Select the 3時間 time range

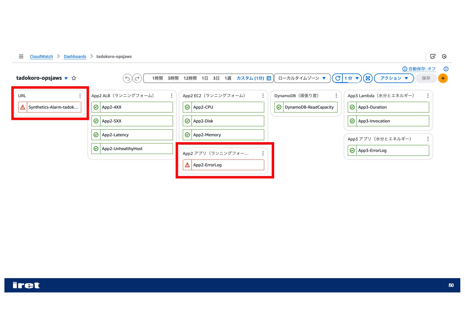[173, 78]
